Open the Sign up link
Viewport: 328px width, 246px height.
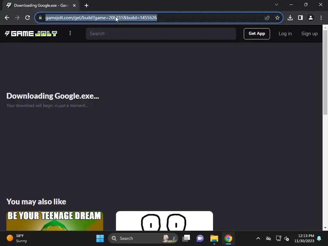(x=309, y=34)
